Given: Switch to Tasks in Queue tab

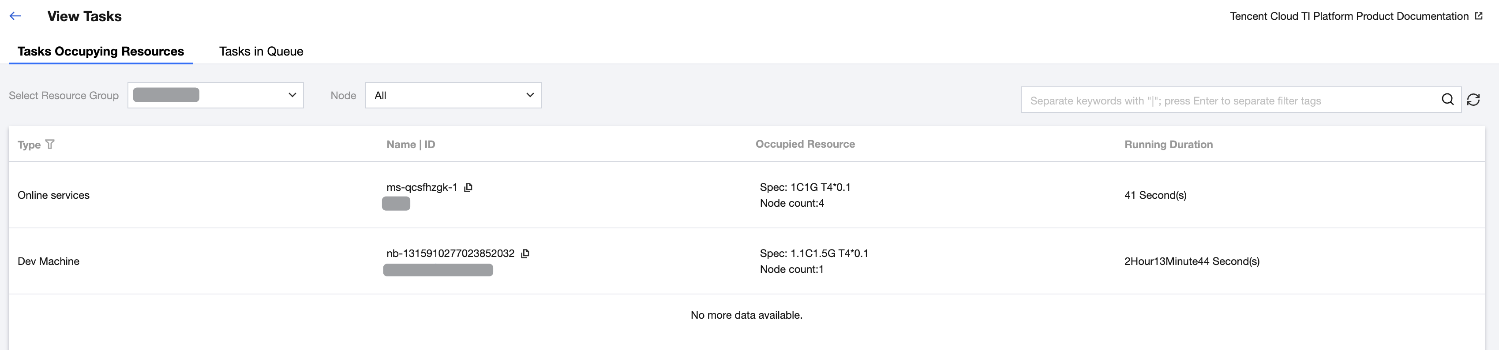Looking at the screenshot, I should click(261, 51).
